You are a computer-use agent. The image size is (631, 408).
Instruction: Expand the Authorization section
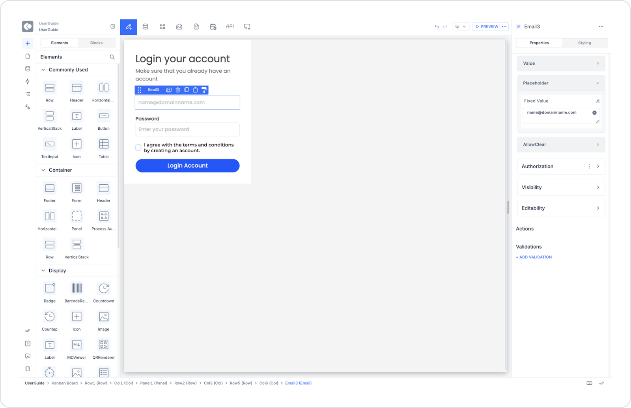598,167
